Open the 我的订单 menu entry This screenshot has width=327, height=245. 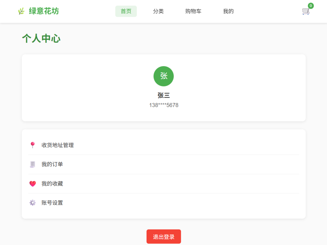click(x=52, y=164)
